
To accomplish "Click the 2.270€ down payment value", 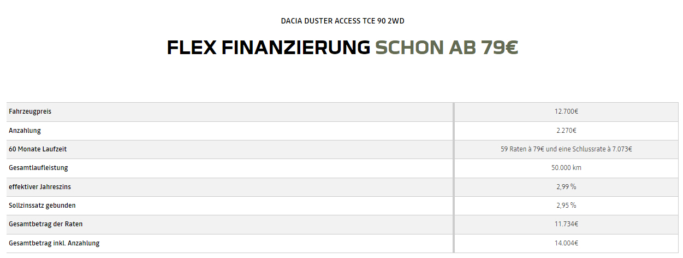I will pyautogui.click(x=566, y=131).
